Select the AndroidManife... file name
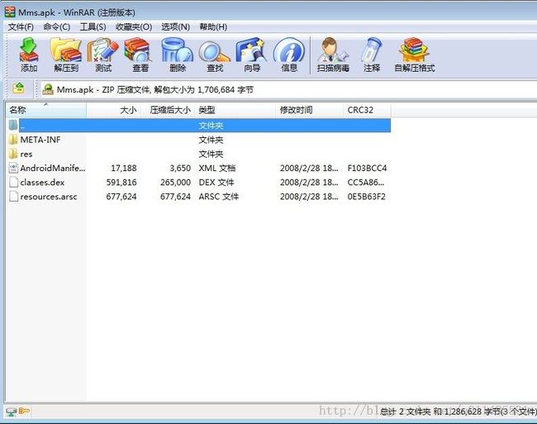The width and height of the screenshot is (537, 424). tap(53, 168)
